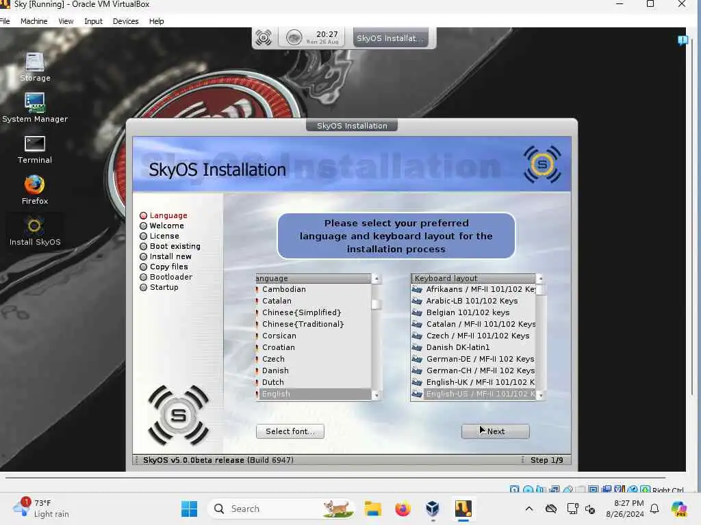Choose Dutch in the language list
The image size is (701, 525).
(x=314, y=382)
